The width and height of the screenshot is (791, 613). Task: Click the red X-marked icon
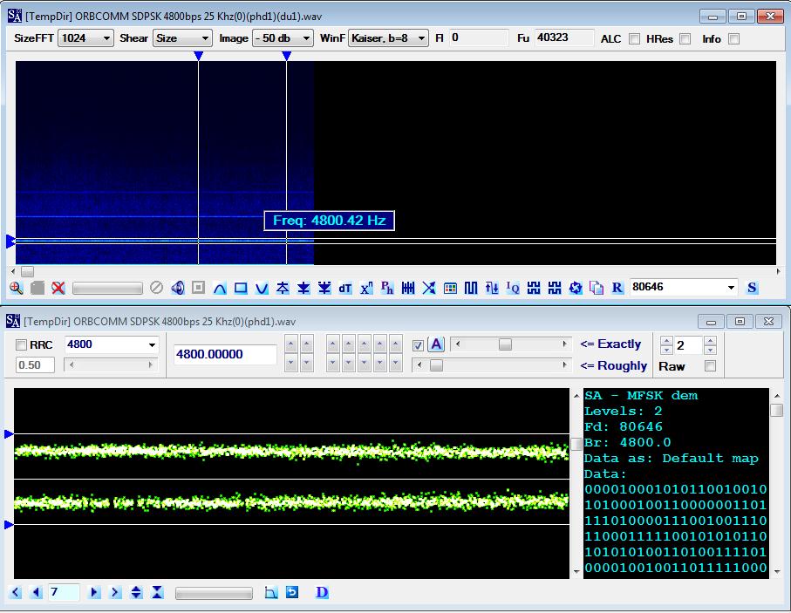tap(58, 288)
